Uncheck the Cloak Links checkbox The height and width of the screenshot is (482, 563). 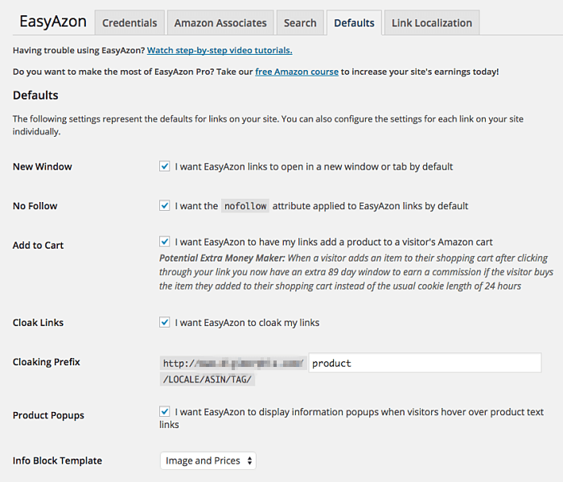(164, 322)
